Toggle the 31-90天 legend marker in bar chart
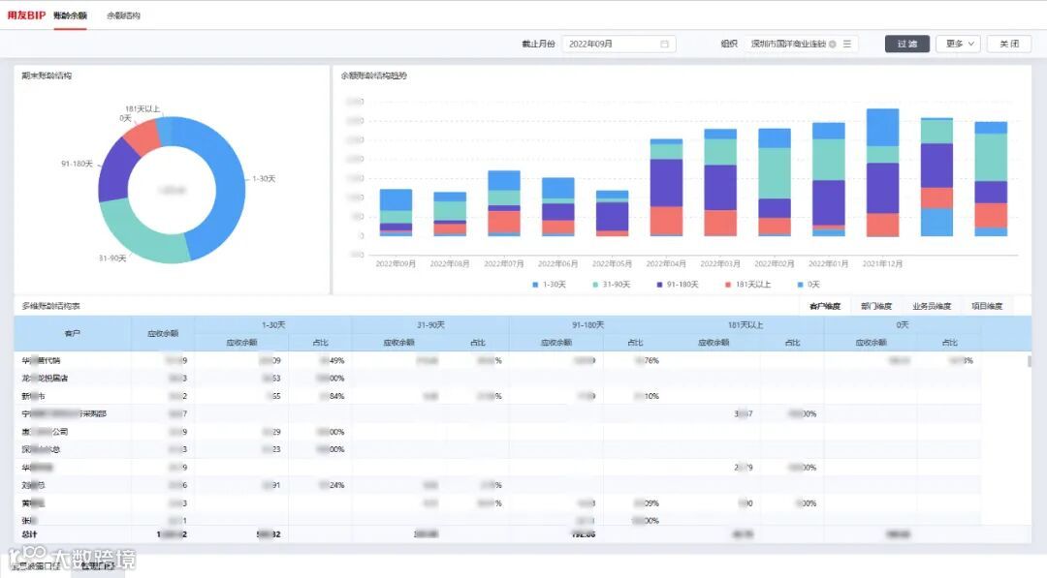 tap(595, 285)
